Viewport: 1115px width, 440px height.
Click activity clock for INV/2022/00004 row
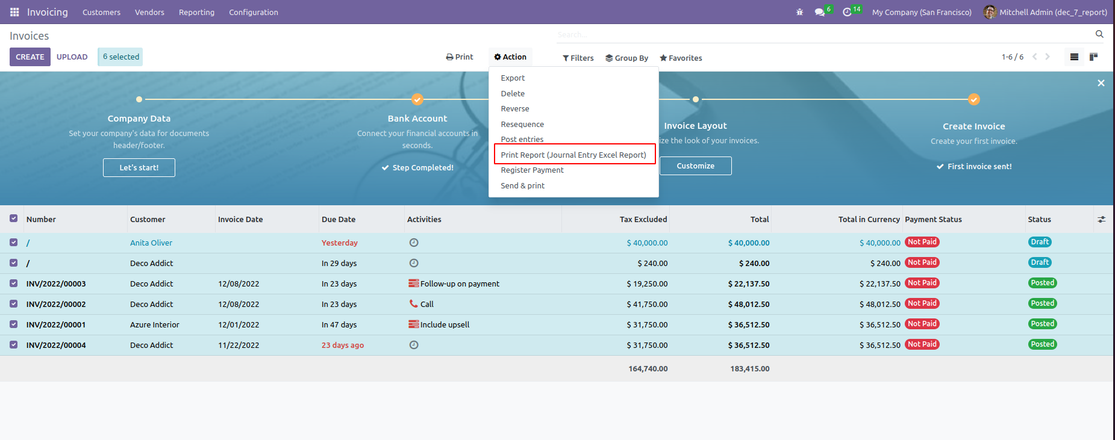414,345
